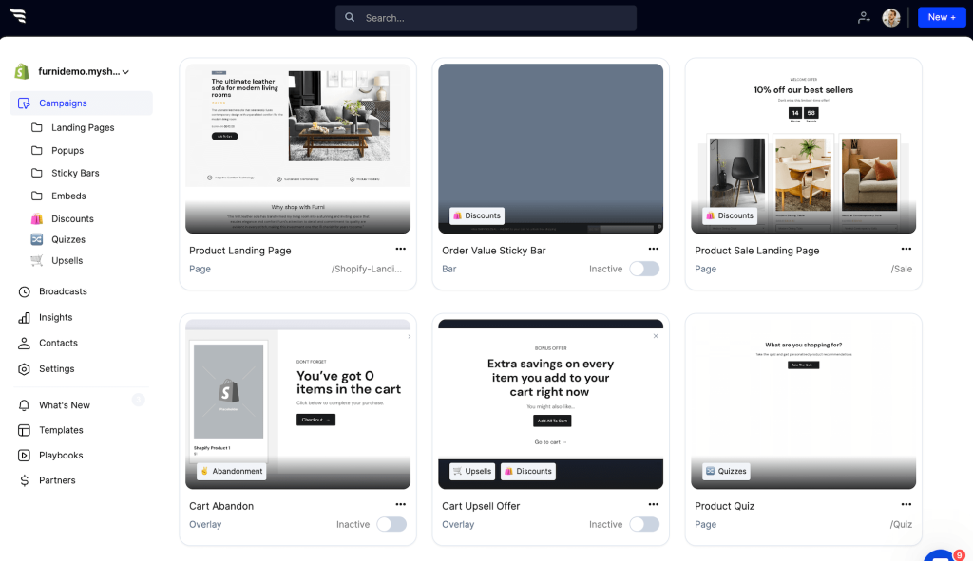Viewport: 973px width, 561px height.
Task: Click Sticky Bars folder label
Action: pos(75,173)
